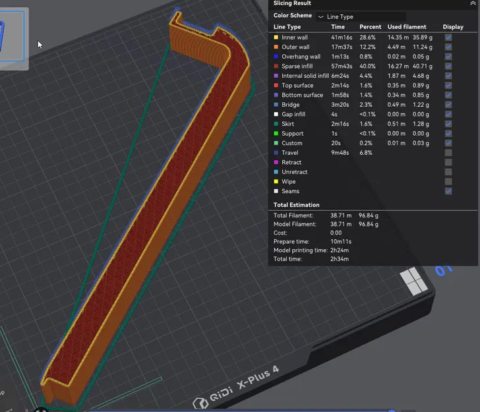Click the Sparse infill red swatch icon
The width and height of the screenshot is (480, 412).
tap(276, 66)
